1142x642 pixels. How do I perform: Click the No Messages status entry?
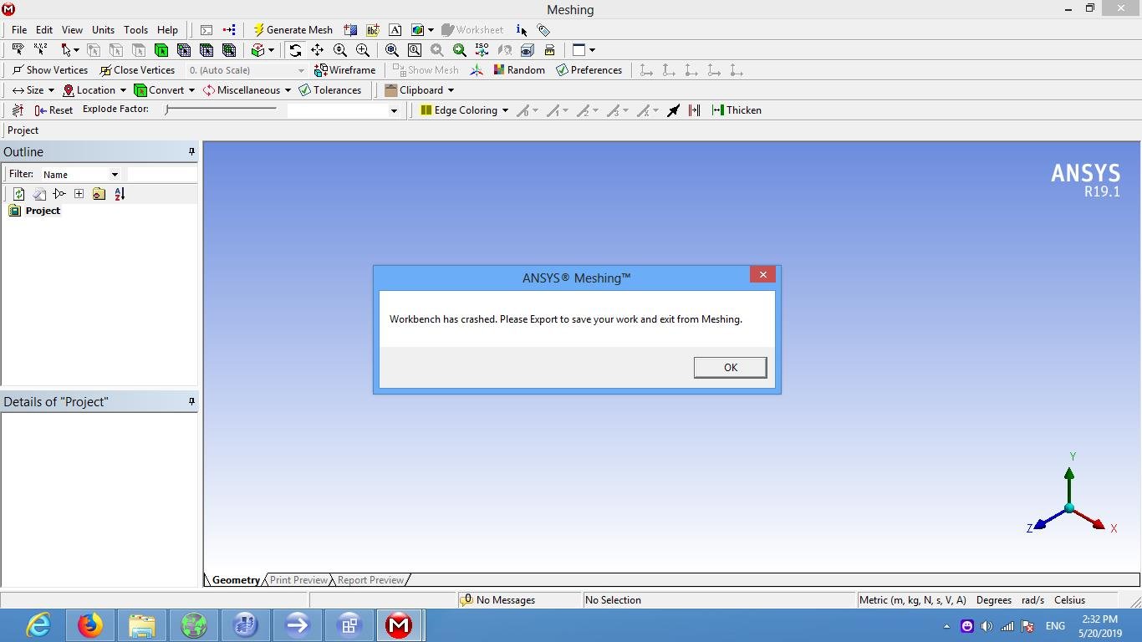tap(498, 600)
